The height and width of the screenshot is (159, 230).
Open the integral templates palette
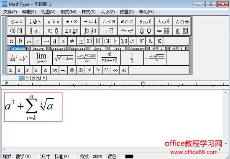[x=90, y=31]
